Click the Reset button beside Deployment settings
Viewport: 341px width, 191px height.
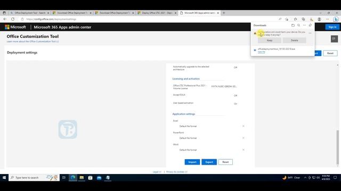tap(330, 53)
